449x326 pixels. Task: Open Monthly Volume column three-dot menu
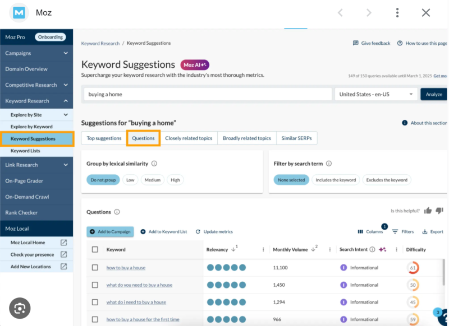[x=330, y=249]
